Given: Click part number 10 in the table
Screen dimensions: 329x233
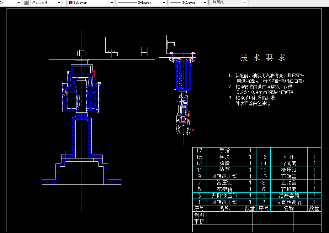Looking at the screenshot, I should pos(263,176).
